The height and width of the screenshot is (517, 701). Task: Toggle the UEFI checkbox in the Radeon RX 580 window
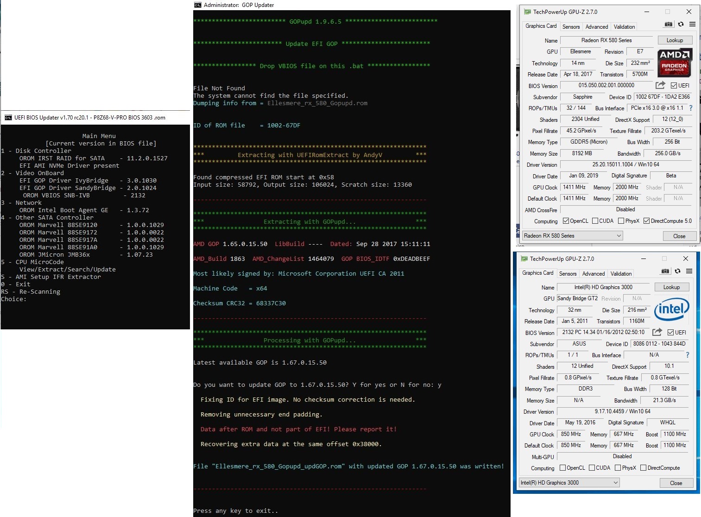(674, 86)
